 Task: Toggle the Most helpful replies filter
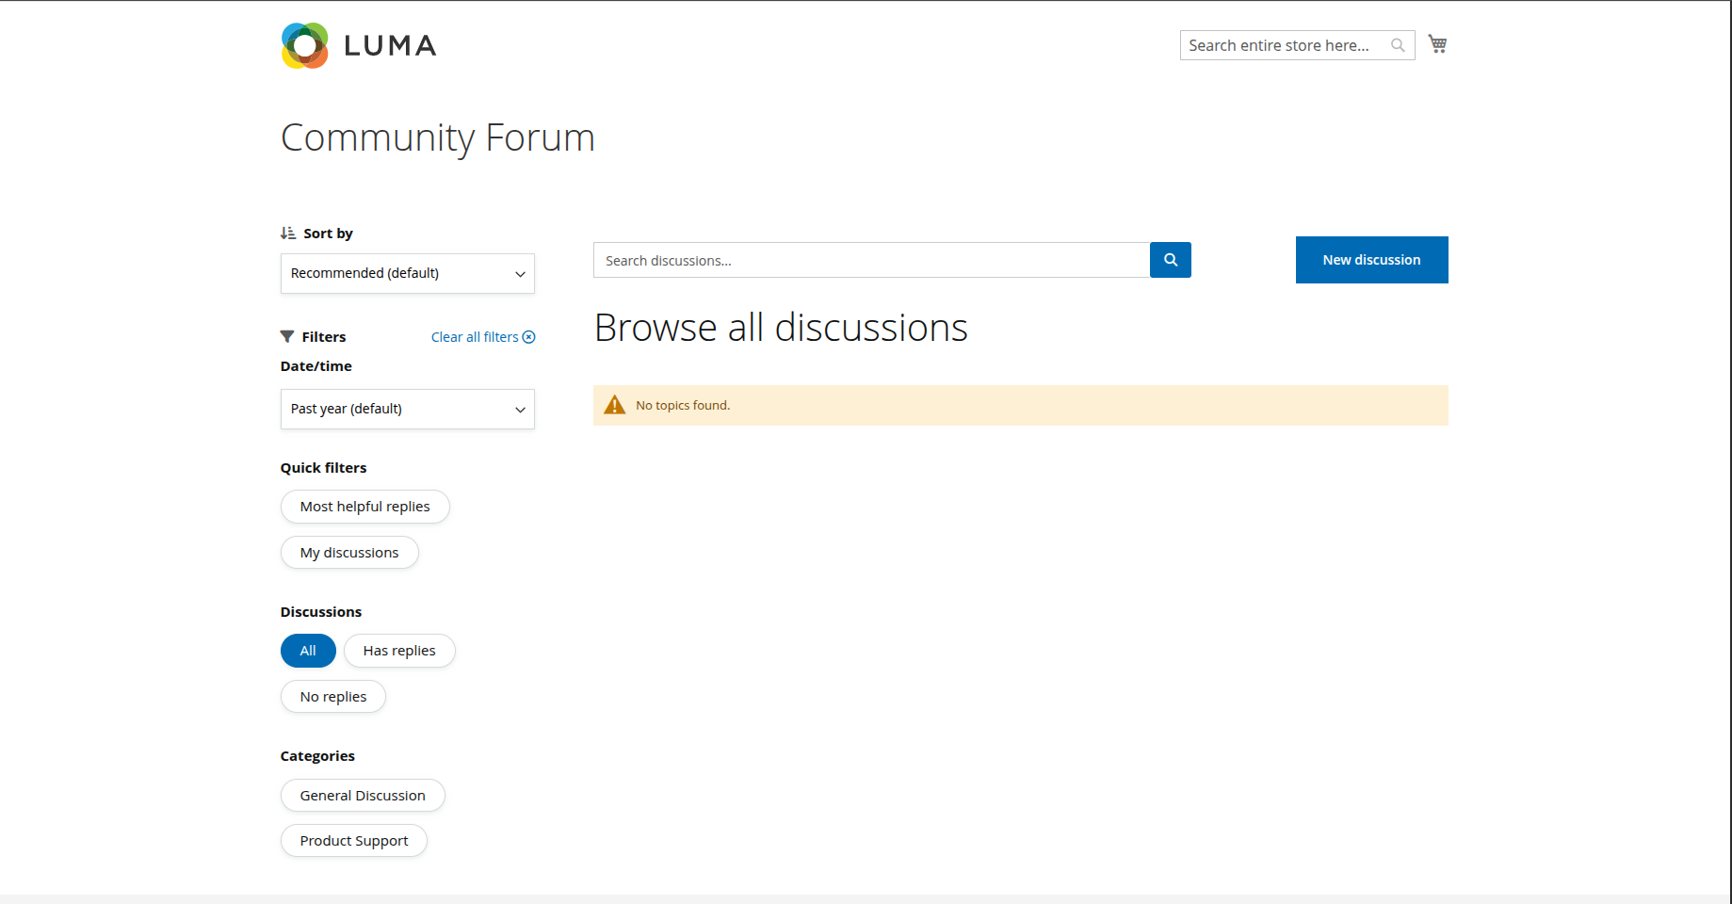coord(364,507)
